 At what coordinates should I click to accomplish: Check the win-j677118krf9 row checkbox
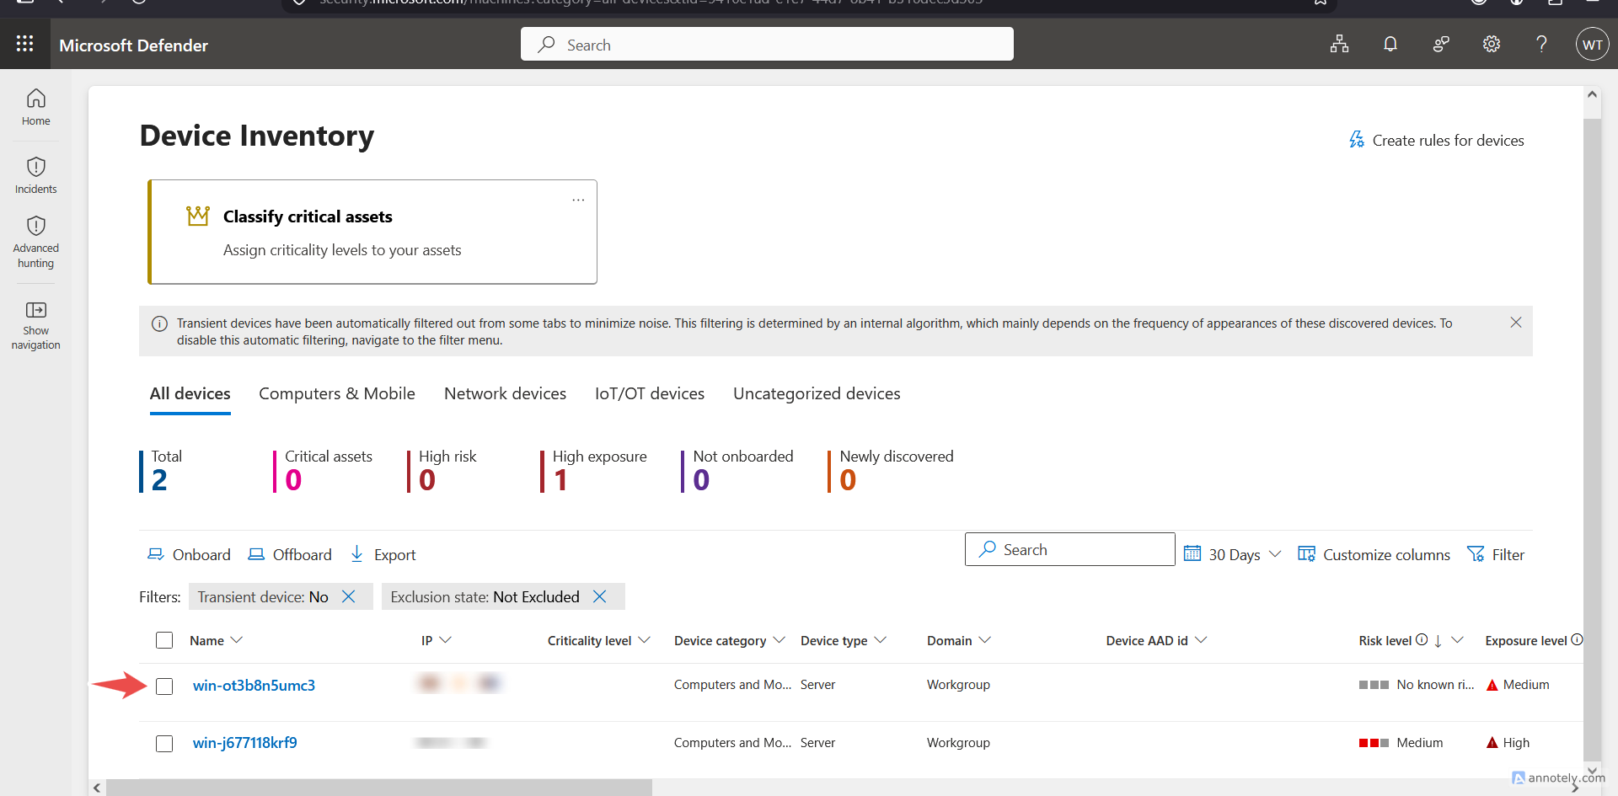(164, 743)
